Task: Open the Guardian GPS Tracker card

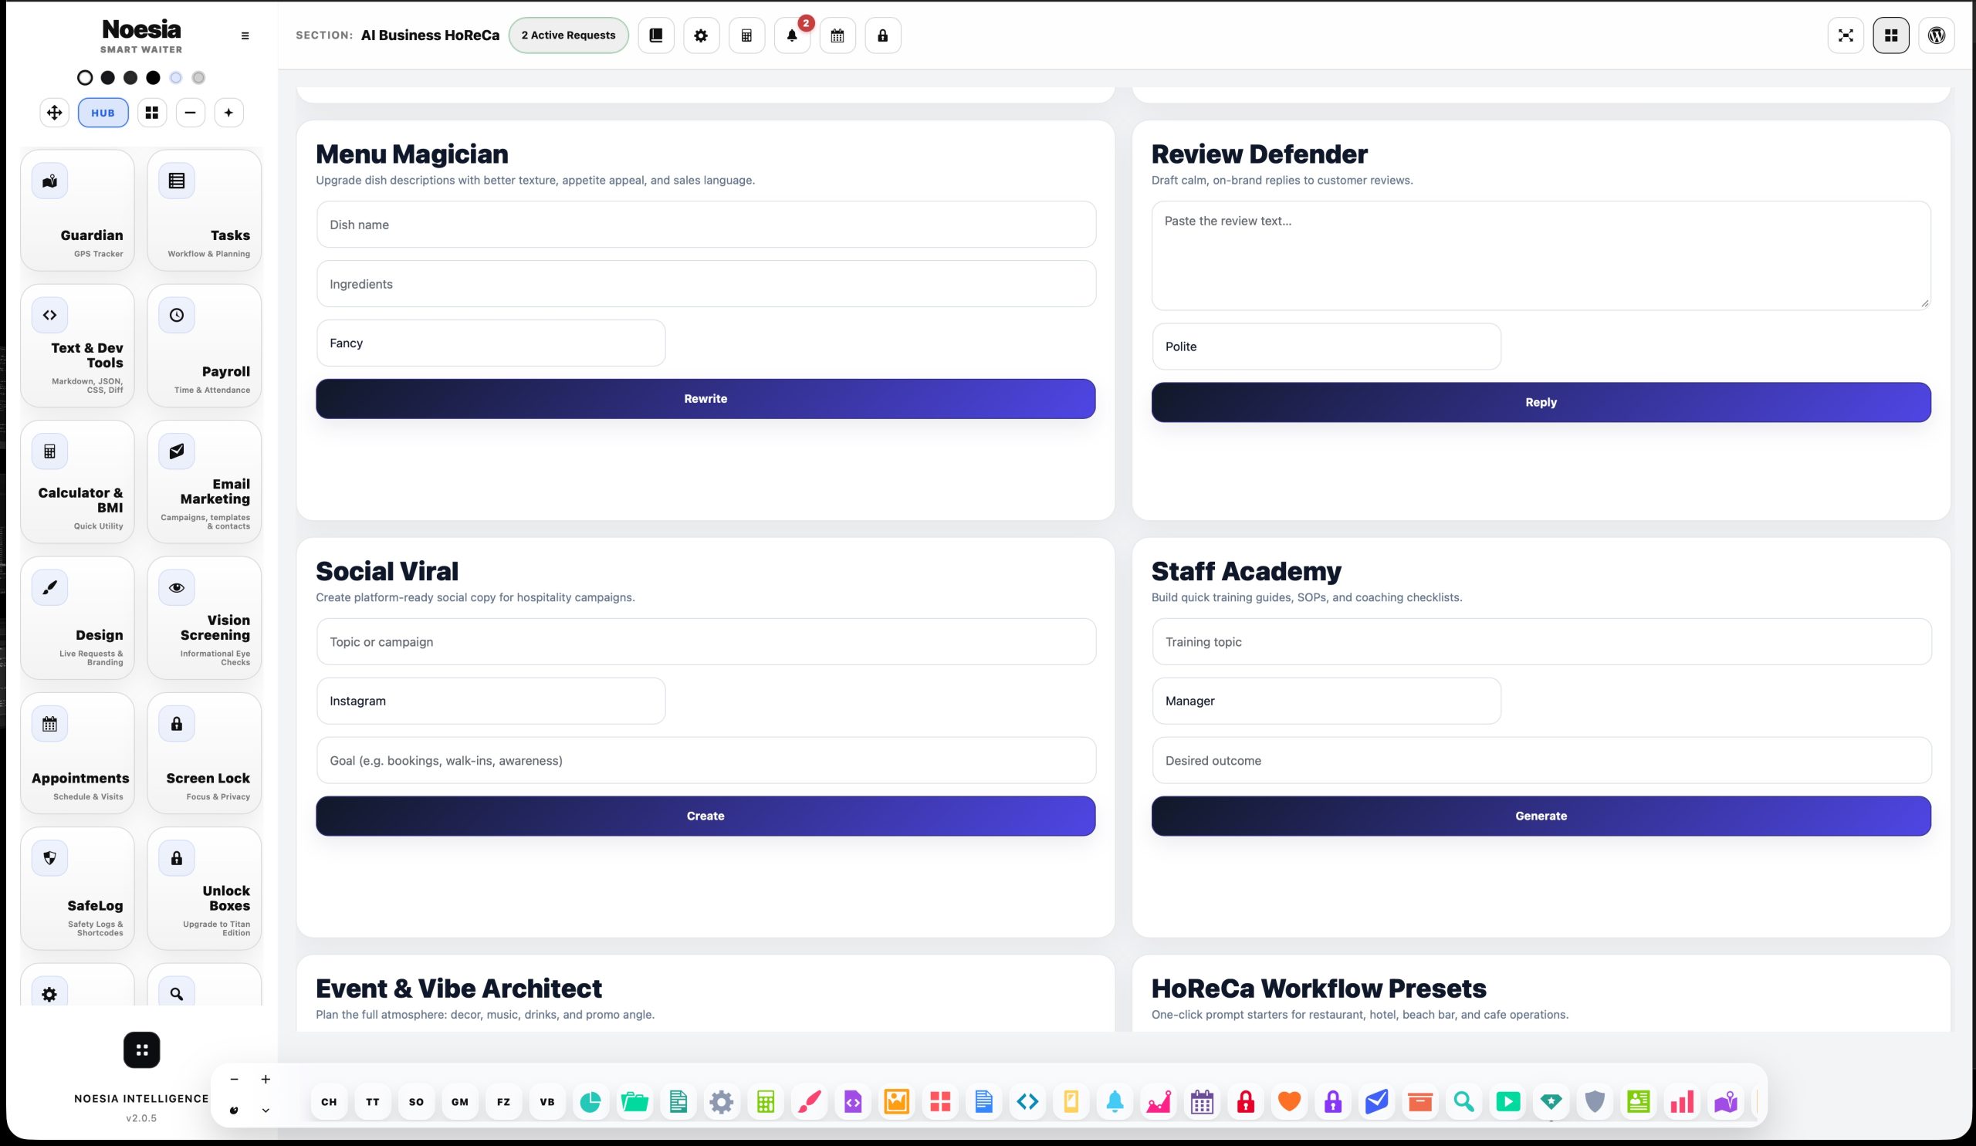Action: point(78,210)
